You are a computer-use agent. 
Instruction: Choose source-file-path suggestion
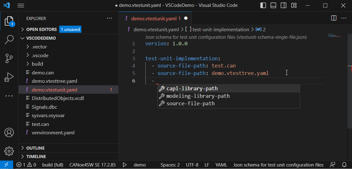click(x=229, y=103)
